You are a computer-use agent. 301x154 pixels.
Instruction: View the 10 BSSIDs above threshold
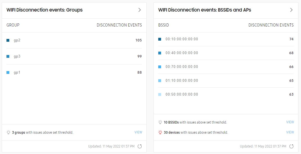(290, 122)
